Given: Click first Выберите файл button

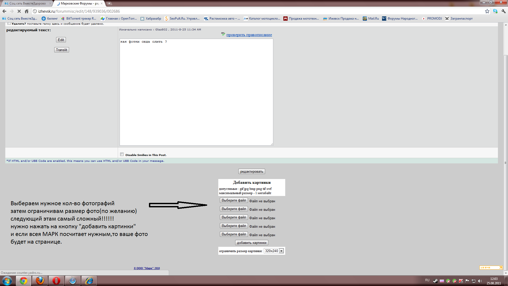Looking at the screenshot, I should pyautogui.click(x=234, y=200).
